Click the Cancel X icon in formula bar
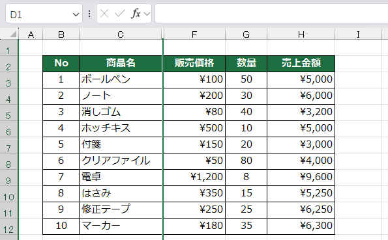 tap(104, 14)
